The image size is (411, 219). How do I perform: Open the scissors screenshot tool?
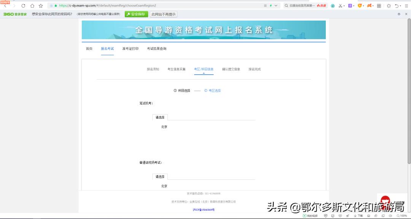pos(340,6)
